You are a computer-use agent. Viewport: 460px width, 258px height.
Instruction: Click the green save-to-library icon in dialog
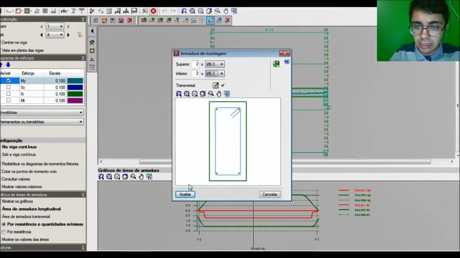[x=276, y=64]
